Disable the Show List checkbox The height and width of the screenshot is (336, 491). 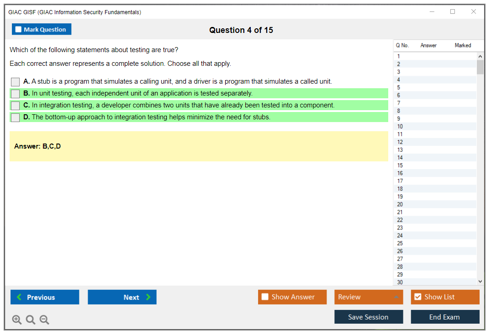pyautogui.click(x=418, y=297)
